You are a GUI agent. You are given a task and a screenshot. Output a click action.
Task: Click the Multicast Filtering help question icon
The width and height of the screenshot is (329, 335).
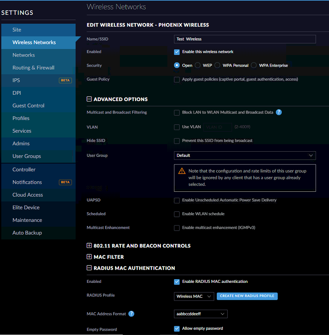coord(279,112)
